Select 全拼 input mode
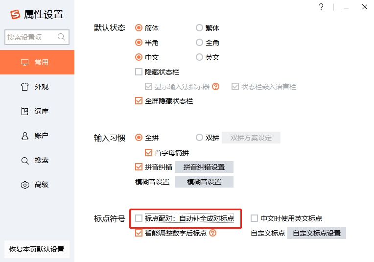The image size is (374, 262). coord(139,138)
